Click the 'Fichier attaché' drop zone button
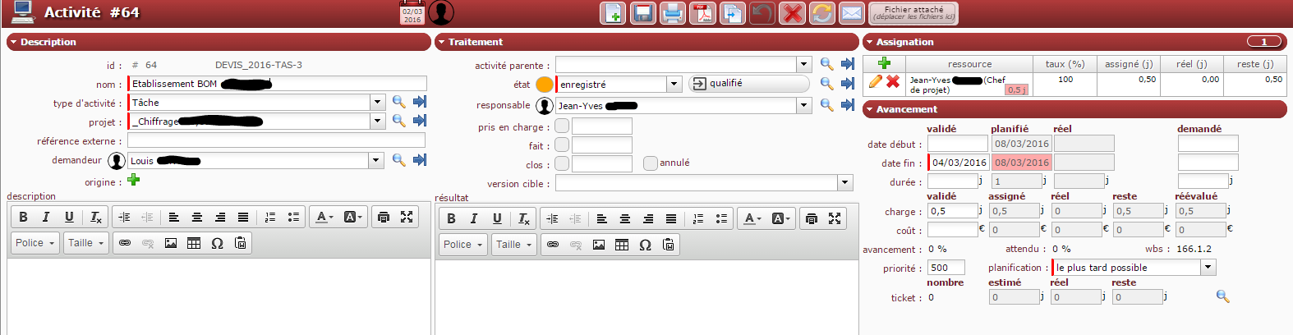1293x335 pixels. click(x=913, y=13)
